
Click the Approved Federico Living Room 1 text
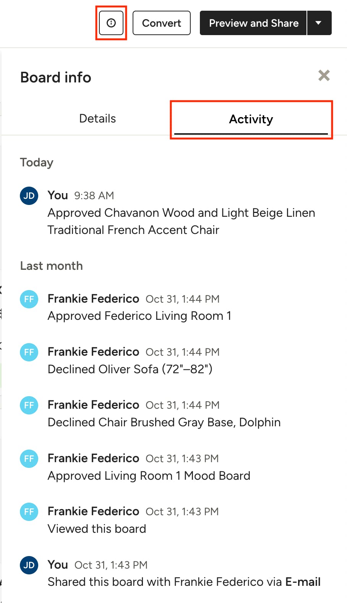[139, 316]
